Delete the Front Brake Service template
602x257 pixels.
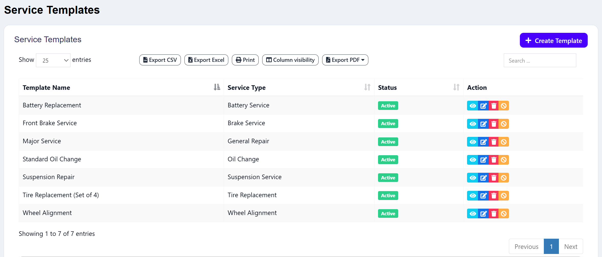click(494, 124)
